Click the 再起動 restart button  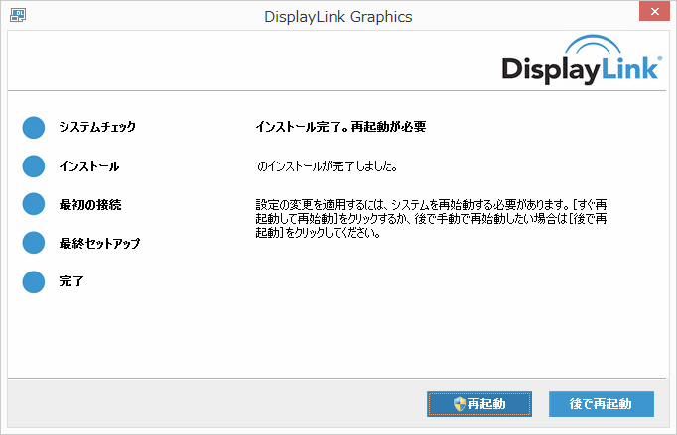(479, 404)
